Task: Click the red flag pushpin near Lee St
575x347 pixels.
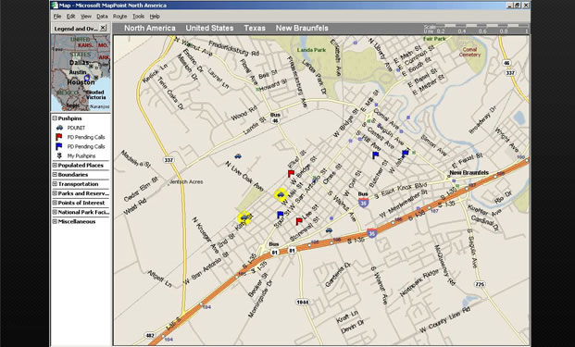Action: click(x=299, y=221)
